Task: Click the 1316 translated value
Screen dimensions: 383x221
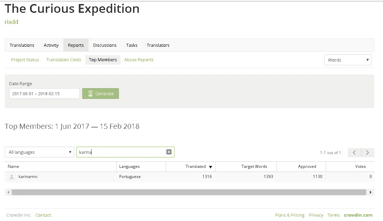Action: (207, 176)
